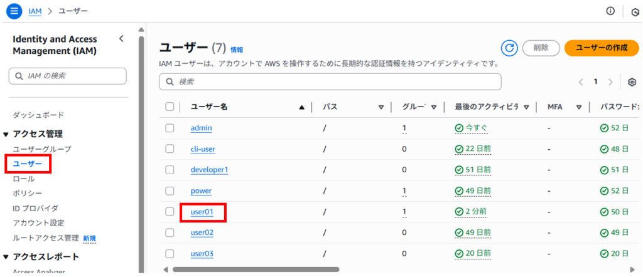
Task: Open the admin user link
Action: [202, 128]
